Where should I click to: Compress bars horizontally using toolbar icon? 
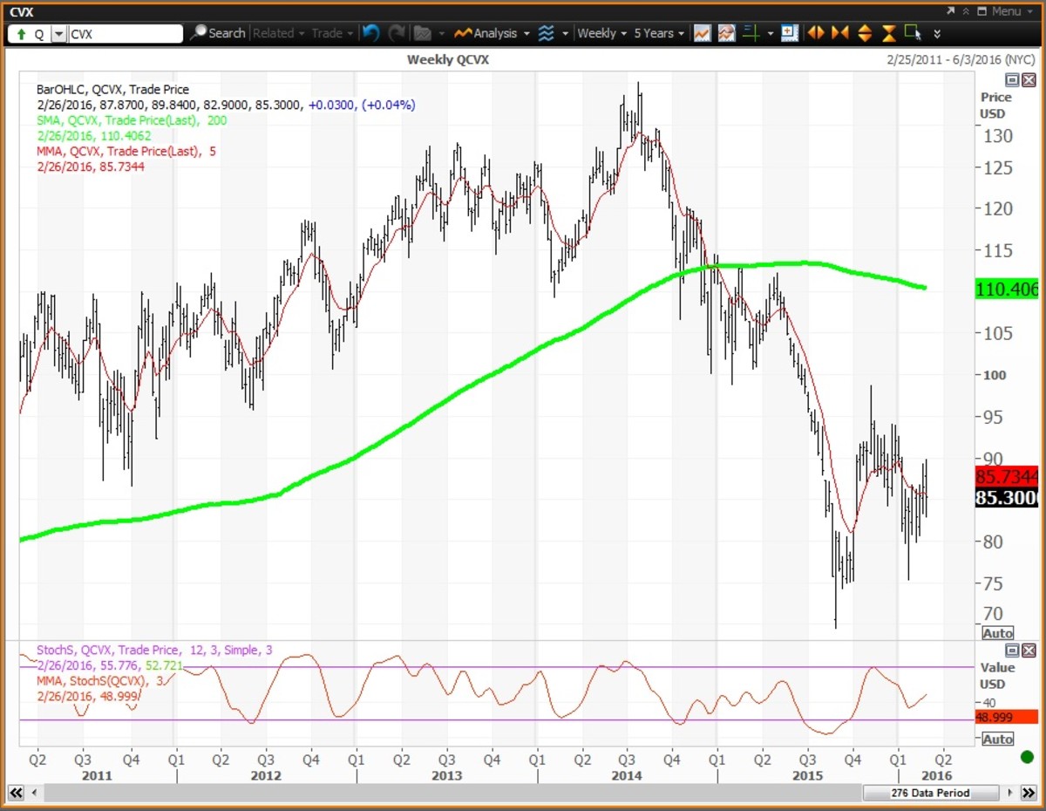tap(839, 32)
